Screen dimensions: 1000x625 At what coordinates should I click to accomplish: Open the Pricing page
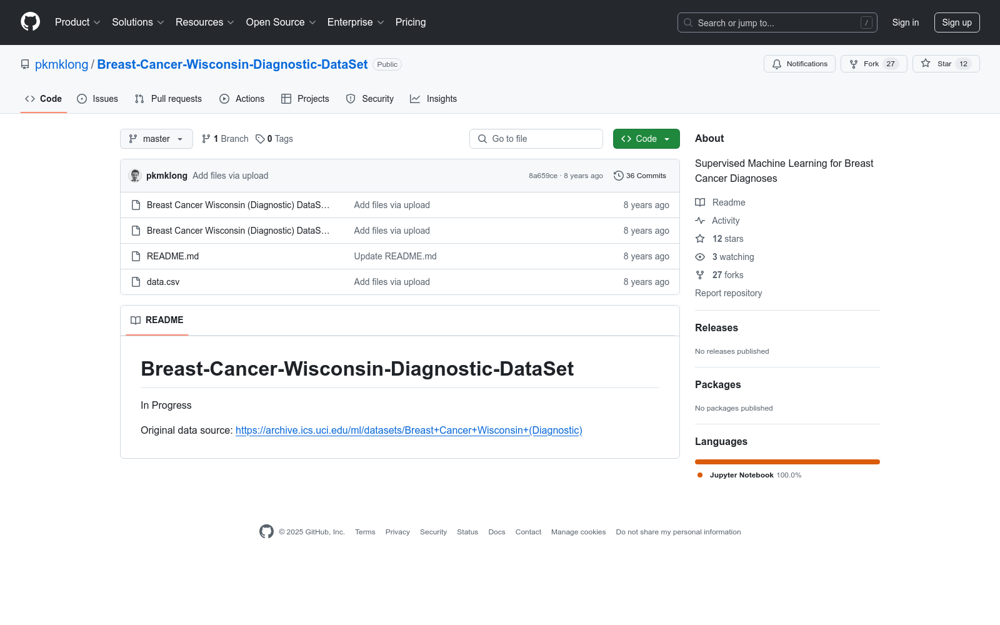[x=411, y=22]
